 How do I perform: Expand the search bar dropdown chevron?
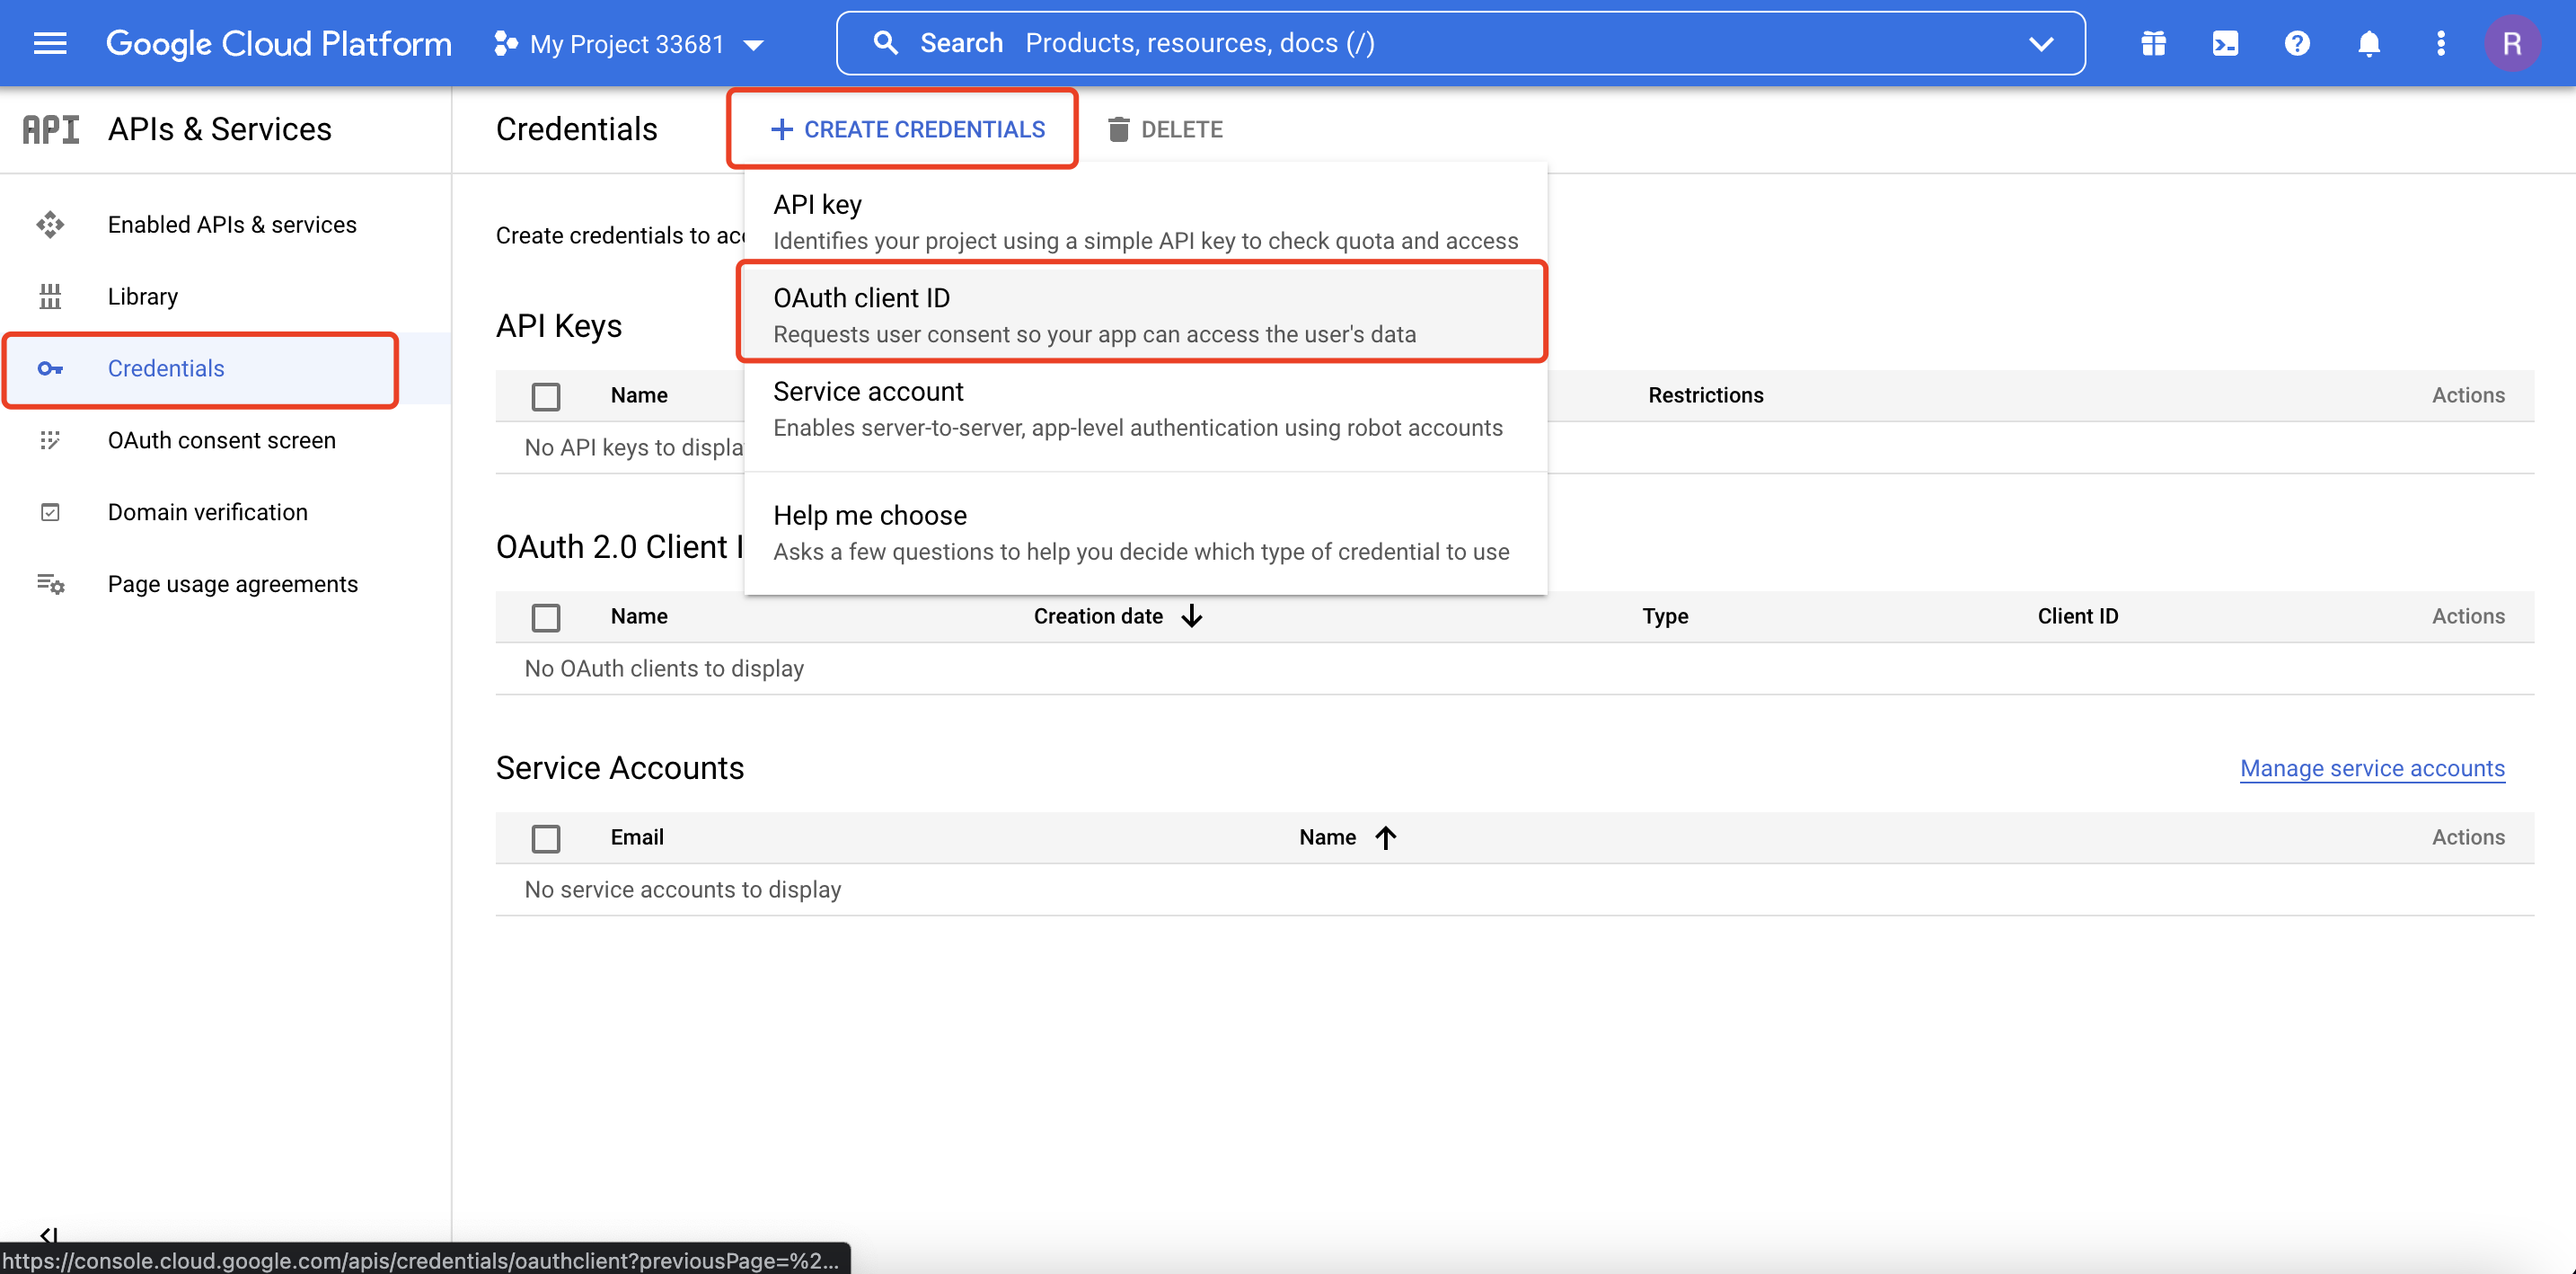click(2040, 43)
